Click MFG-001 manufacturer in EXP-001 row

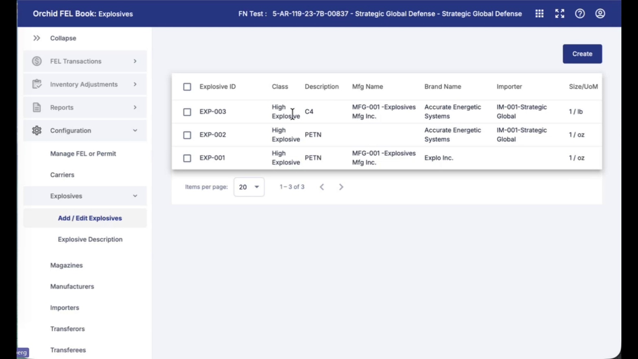point(384,158)
